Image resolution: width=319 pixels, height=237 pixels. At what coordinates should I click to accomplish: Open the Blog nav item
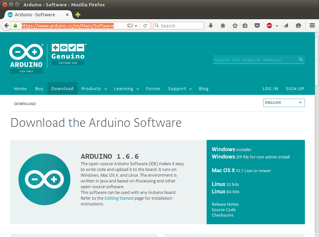tap(204, 89)
